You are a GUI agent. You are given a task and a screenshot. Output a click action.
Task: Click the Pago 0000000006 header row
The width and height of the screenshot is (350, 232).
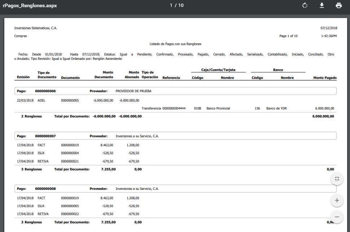[175, 91]
